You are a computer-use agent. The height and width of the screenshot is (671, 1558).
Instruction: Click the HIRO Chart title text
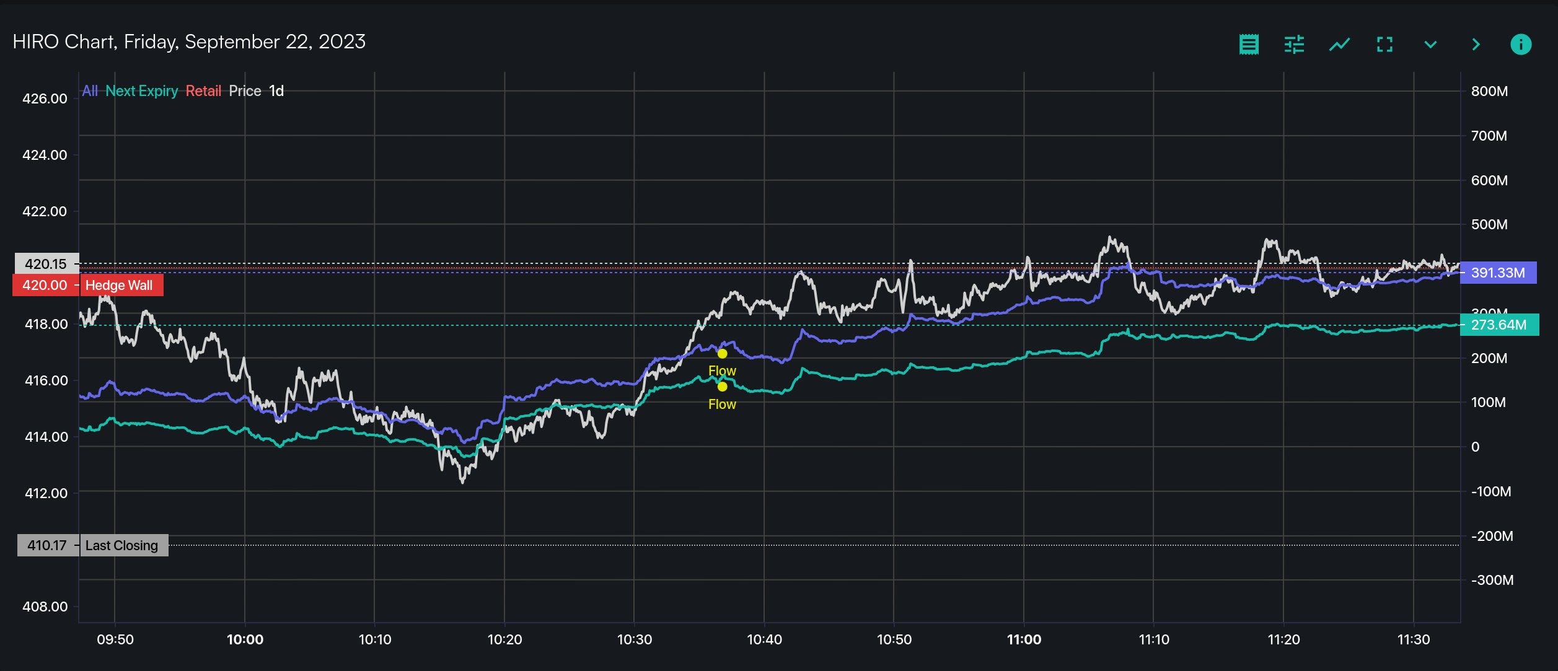point(189,42)
